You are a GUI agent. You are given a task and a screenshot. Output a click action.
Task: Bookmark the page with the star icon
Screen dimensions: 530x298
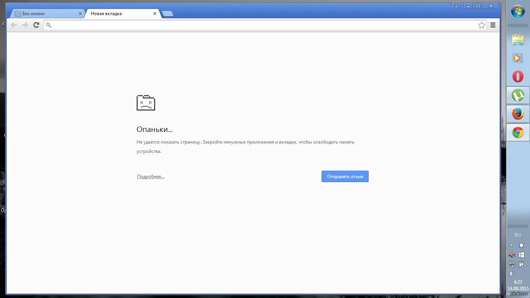click(482, 25)
